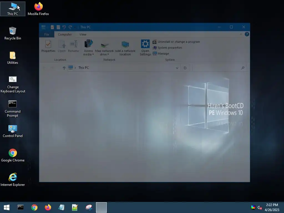Screen dimensions: 284x213
Task: Click the refresh icon beside the address bar
Action: [185, 68]
